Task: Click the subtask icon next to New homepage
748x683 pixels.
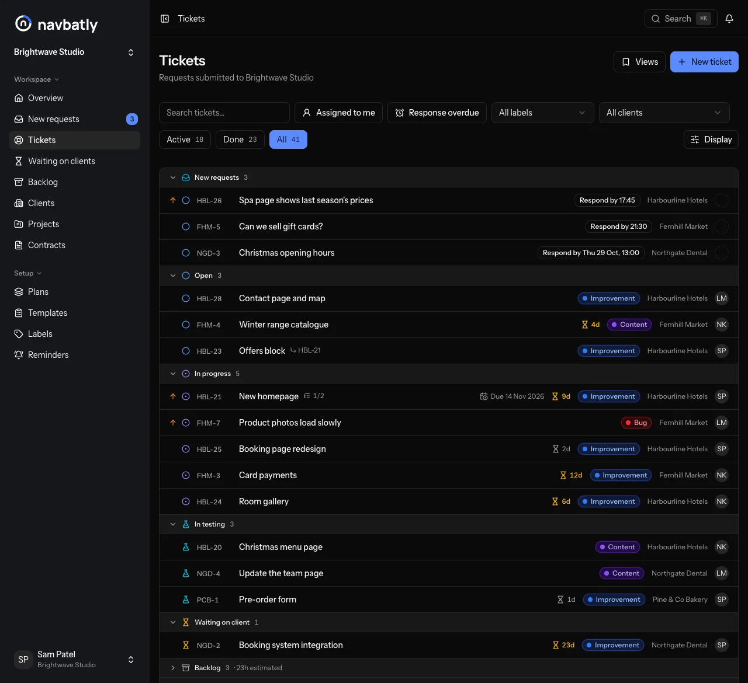Action: click(x=307, y=396)
